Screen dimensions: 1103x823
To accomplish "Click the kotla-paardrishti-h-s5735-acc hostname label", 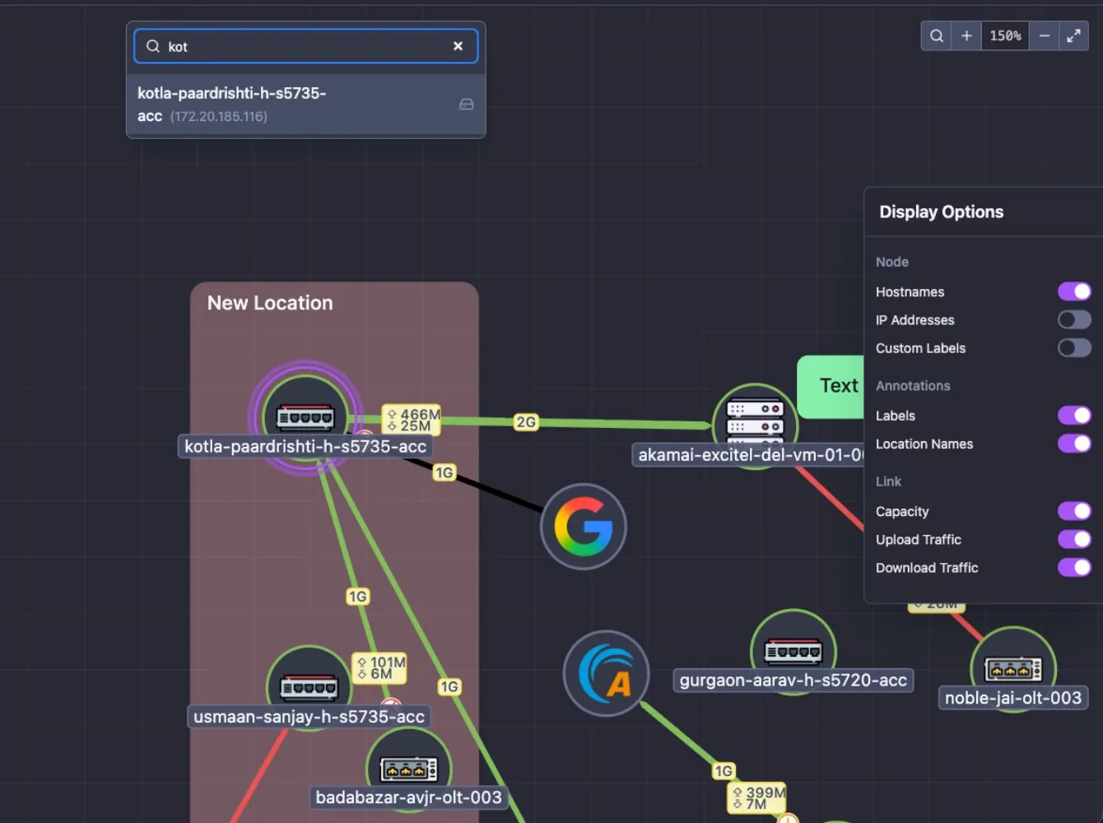I will tap(305, 446).
